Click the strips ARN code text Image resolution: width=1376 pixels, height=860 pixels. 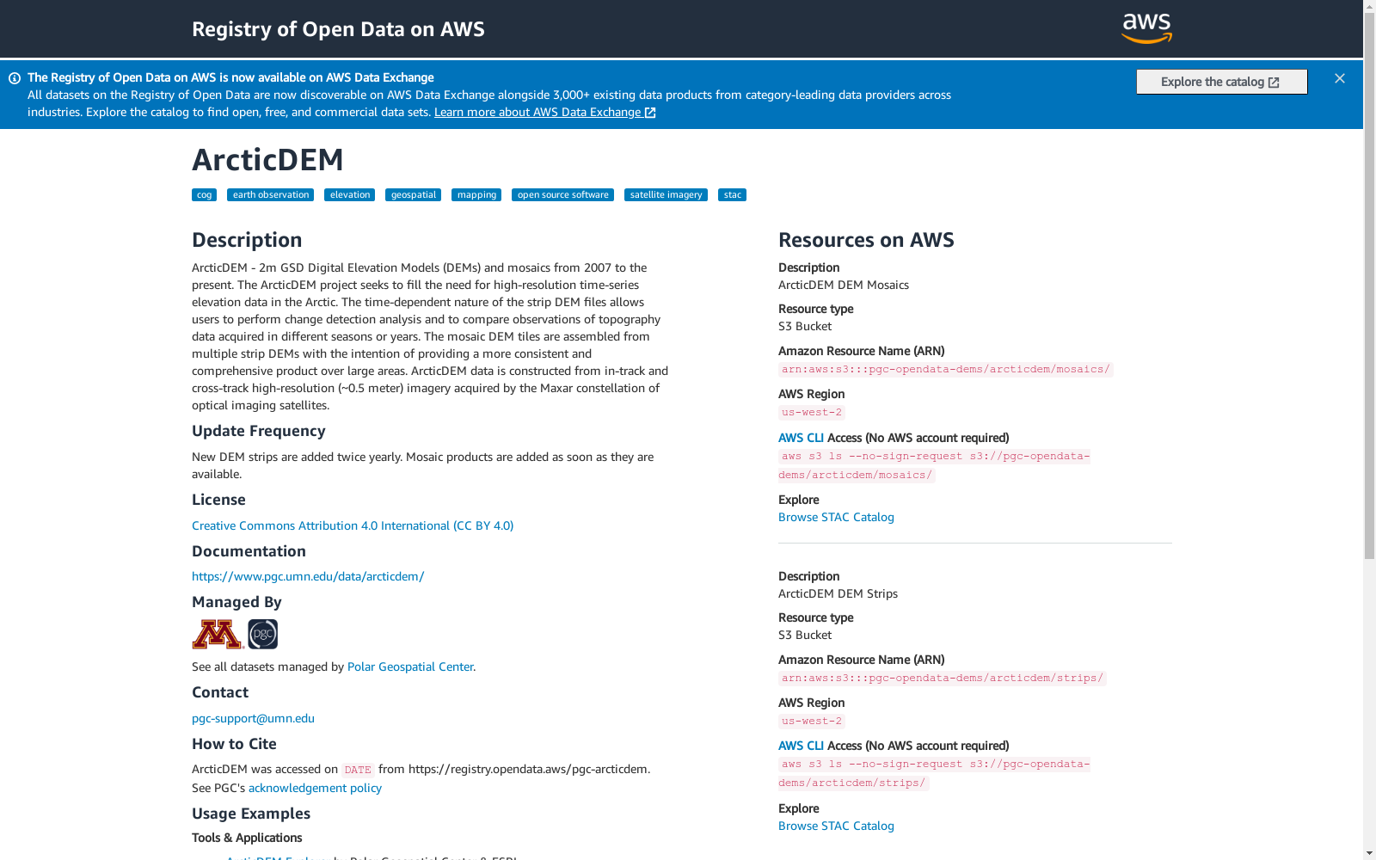942,679
